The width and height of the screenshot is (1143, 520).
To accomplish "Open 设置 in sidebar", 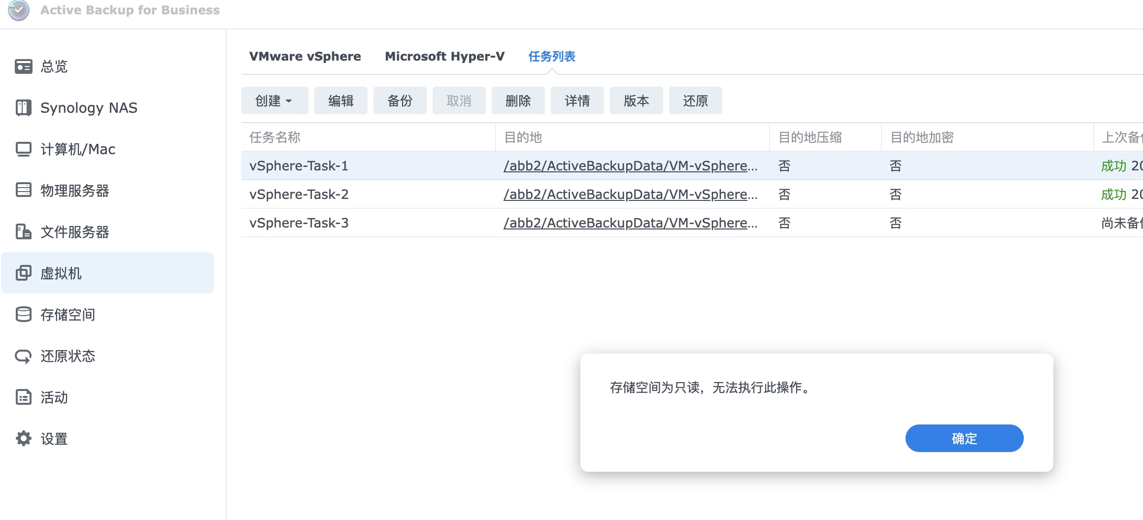I will [x=107, y=439].
